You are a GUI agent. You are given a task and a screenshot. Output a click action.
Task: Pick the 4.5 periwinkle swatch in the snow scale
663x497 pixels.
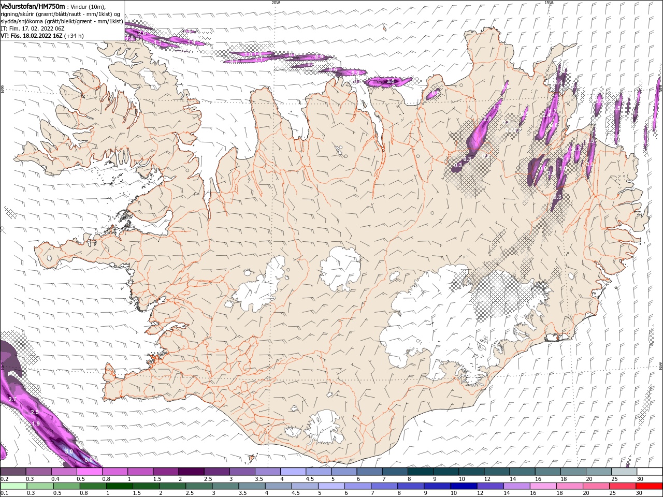click(x=318, y=472)
